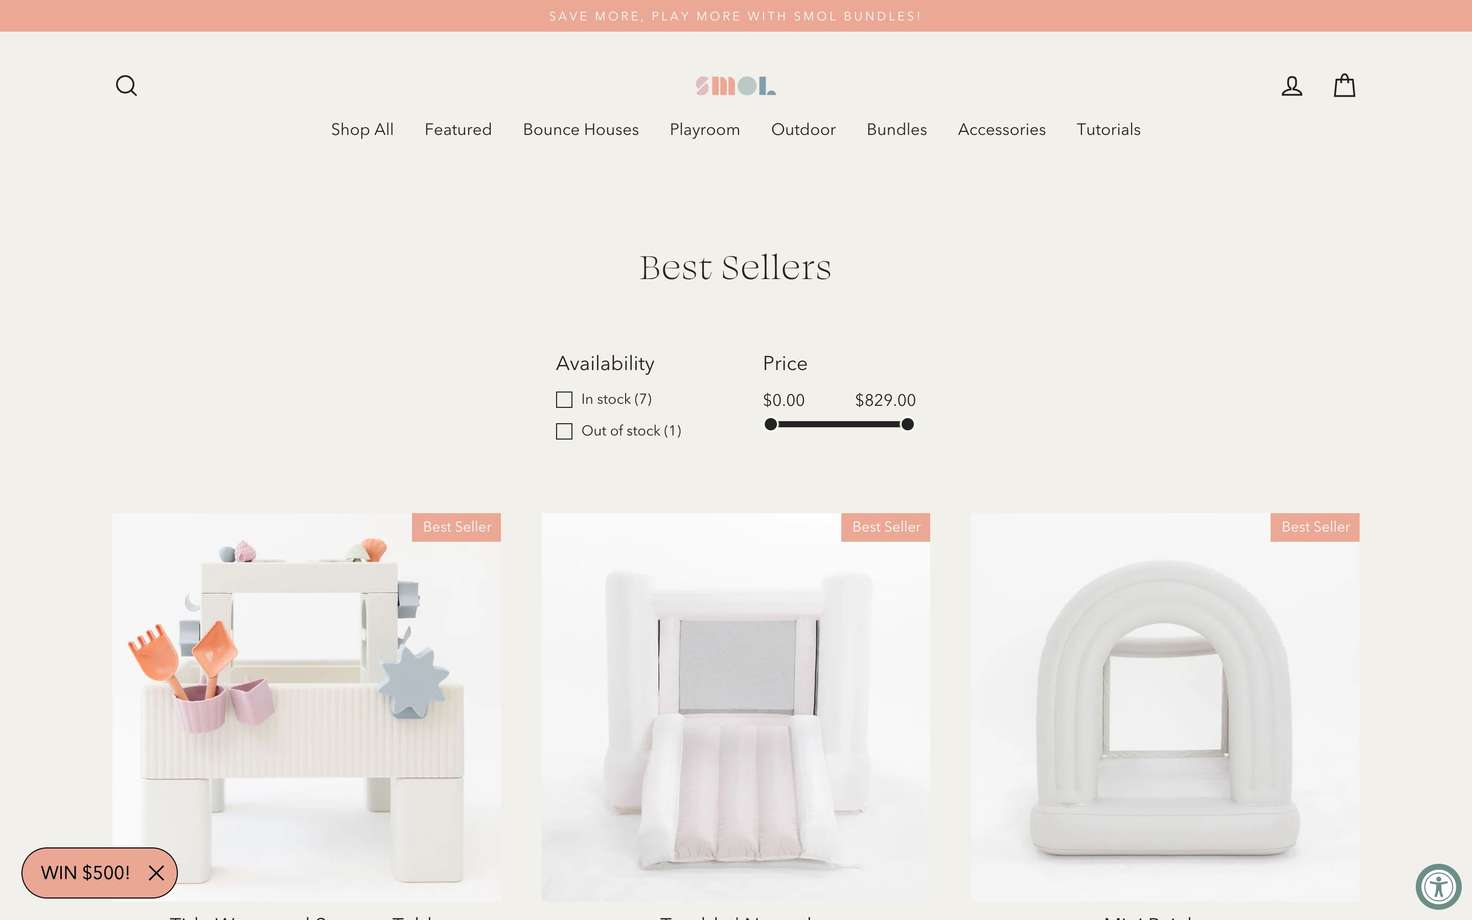
Task: Open the search magnifier icon
Action: 126,86
